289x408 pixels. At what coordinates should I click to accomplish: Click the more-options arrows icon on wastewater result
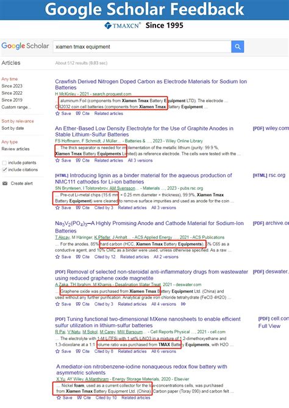pyautogui.click(x=183, y=304)
